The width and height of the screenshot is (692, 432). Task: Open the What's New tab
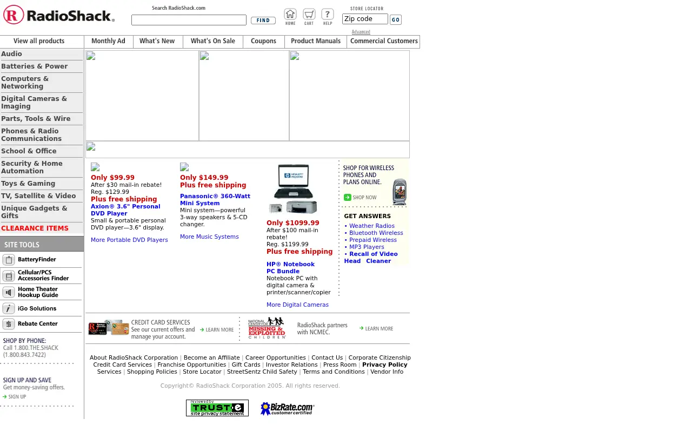click(x=157, y=42)
